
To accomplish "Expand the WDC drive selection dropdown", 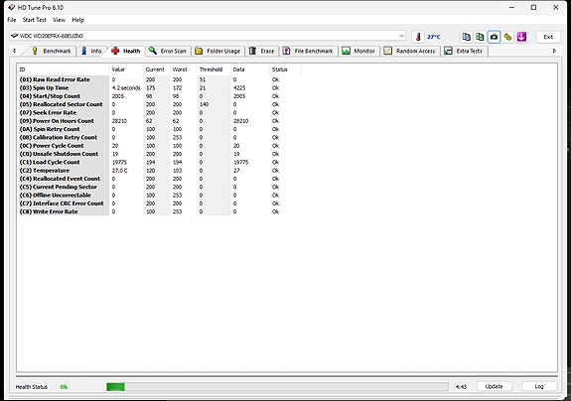I will (401, 36).
